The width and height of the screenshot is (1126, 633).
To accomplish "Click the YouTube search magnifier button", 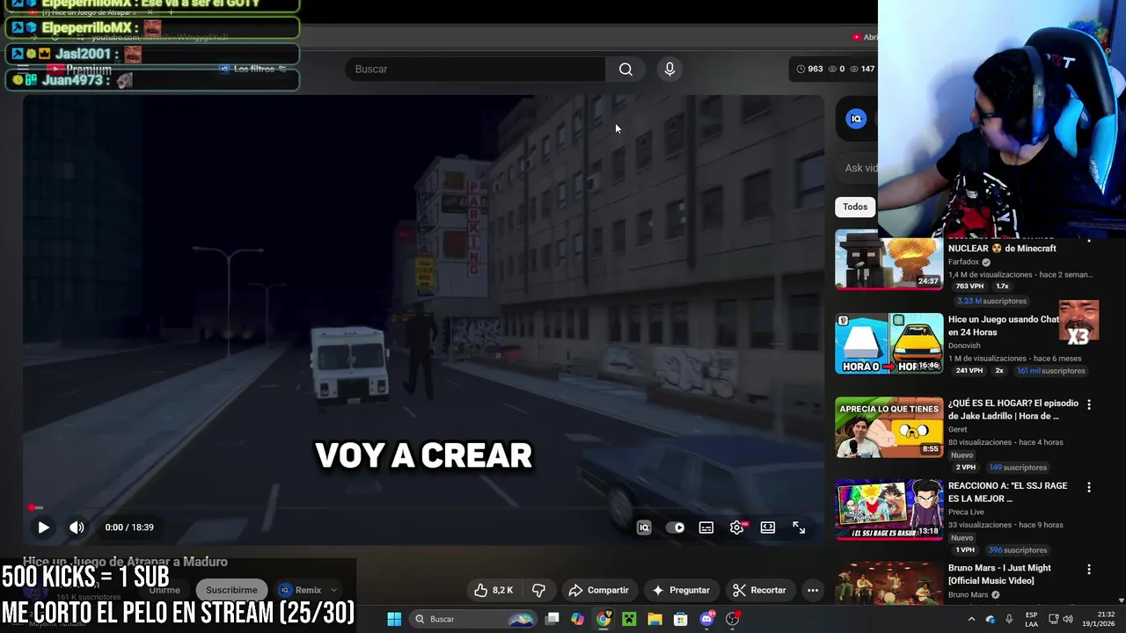I will [625, 69].
